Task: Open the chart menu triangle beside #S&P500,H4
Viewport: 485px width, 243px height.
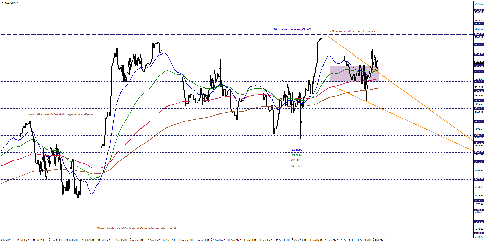Action: tap(2, 3)
